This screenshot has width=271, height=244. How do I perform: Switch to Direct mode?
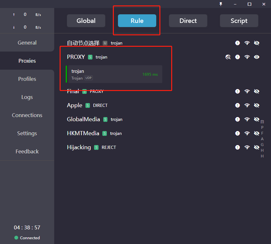click(188, 21)
